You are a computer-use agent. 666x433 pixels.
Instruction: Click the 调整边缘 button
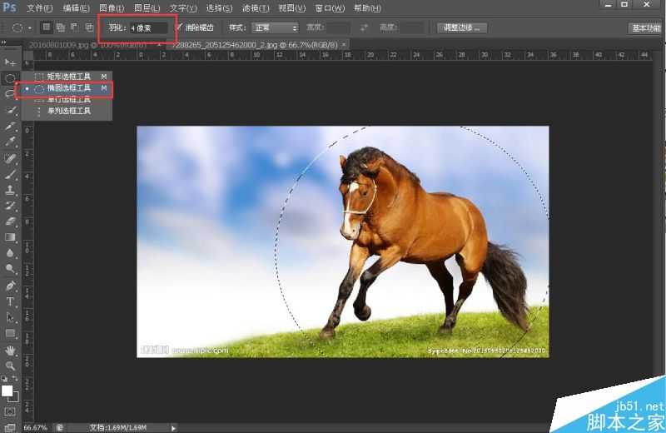(464, 27)
